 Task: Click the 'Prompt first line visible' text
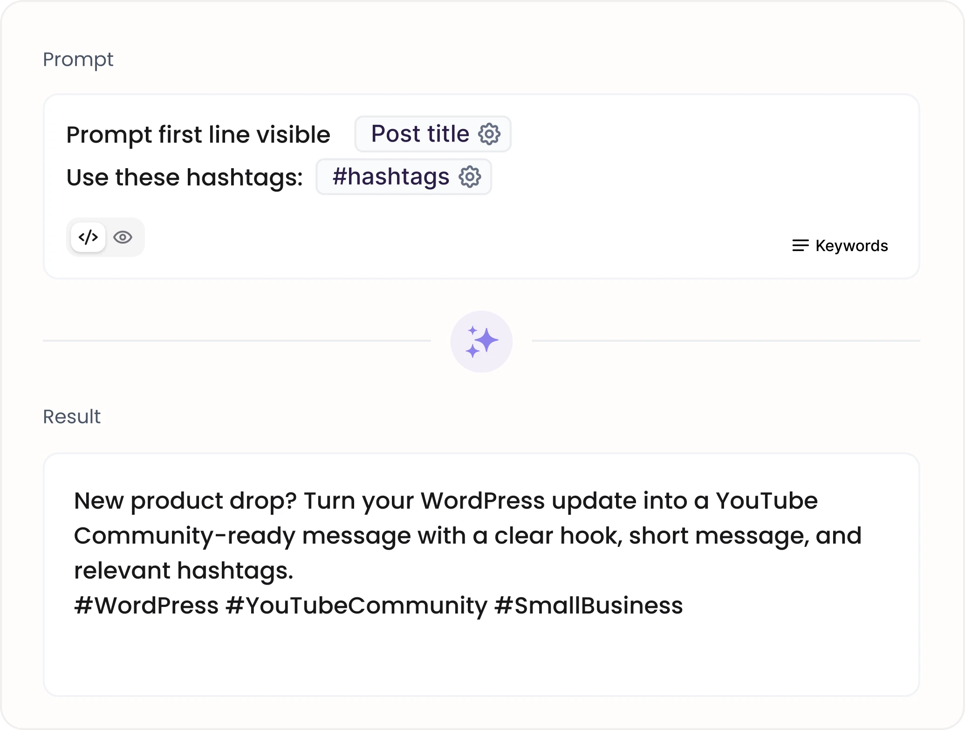click(x=198, y=135)
